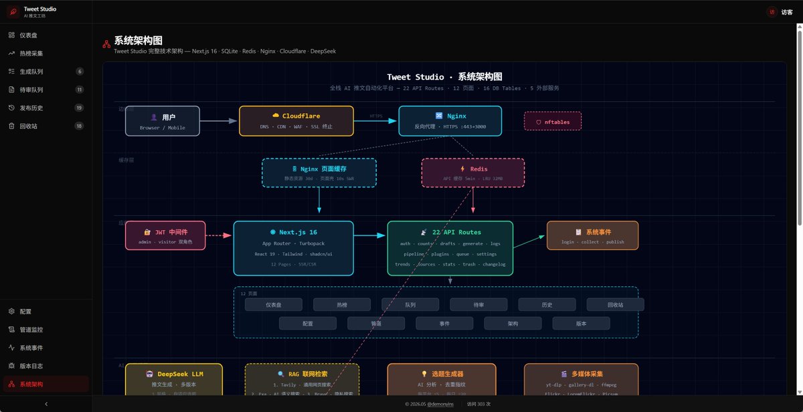Viewport: 803px width, 412px height.
Task: Select the 系统事件 login collect publish node
Action: (x=593, y=235)
